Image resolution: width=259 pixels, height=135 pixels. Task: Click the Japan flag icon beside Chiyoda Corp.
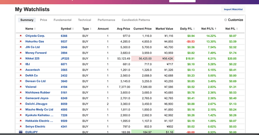coord(21,36)
